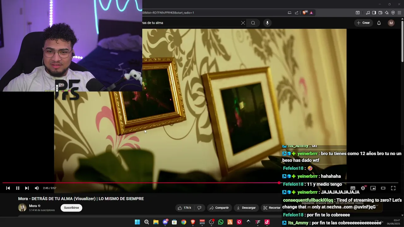The image size is (404, 227).
Task: Like the video with 176 k likes
Action: (184, 208)
